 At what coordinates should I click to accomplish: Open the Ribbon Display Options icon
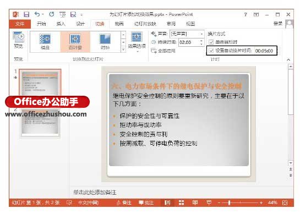(x=256, y=14)
